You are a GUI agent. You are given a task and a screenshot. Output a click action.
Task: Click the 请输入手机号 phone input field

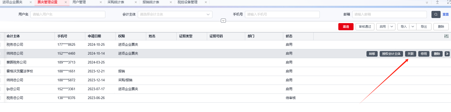tap(282, 14)
